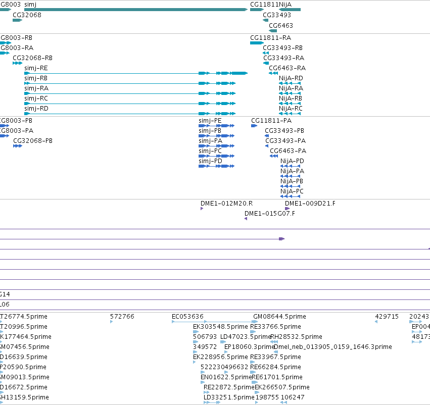430x405 pixels.
Task: Select the RE33766.5prime EST label
Action: [x=275, y=327]
